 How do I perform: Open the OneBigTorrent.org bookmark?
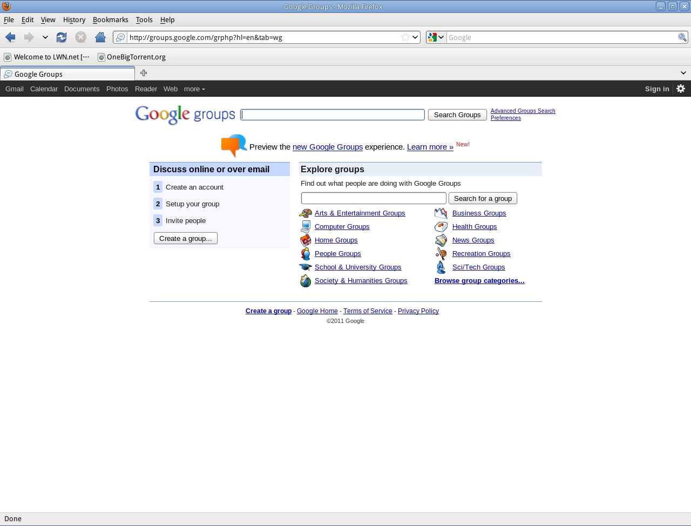[x=132, y=57]
